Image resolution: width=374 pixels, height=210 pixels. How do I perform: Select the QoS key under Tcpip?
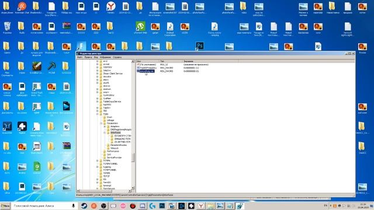click(109, 154)
